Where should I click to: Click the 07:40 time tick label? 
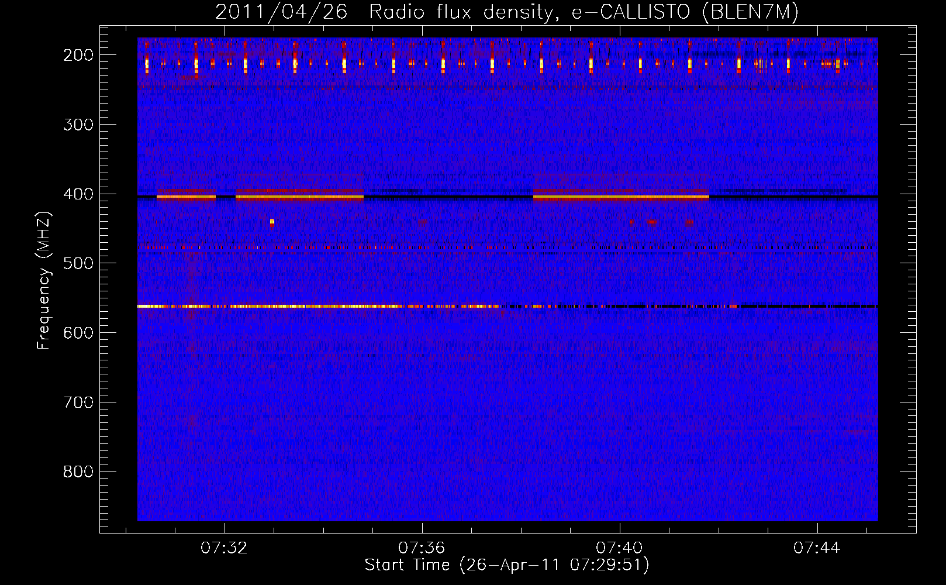point(619,548)
